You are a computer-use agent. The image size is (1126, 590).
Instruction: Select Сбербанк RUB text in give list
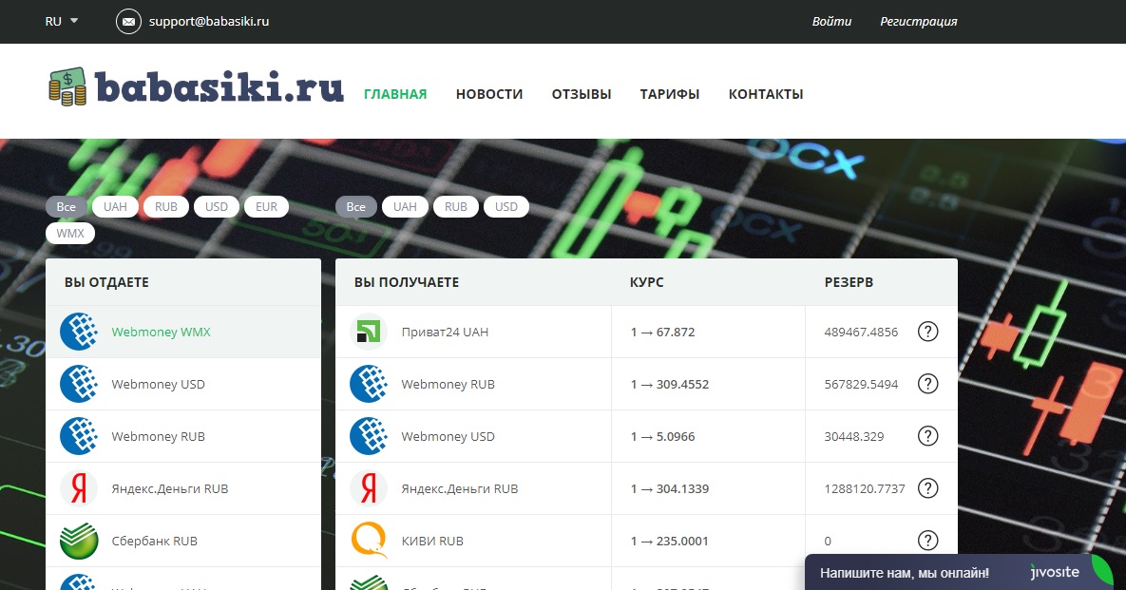154,542
